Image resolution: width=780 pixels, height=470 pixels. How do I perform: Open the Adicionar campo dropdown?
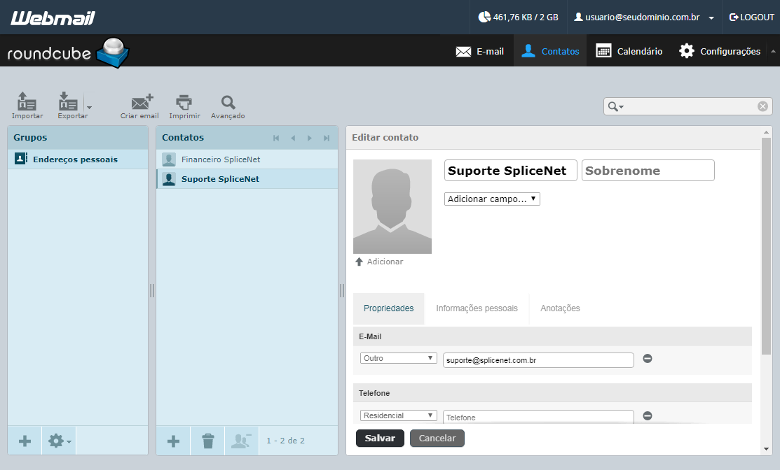click(492, 199)
